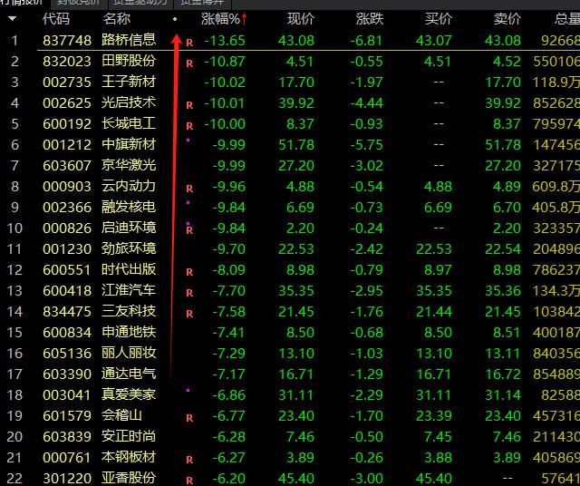Viewport: 580px width, 486px height.
Task: Open the column menu triangle beside 代码 header
Action: click(12, 18)
